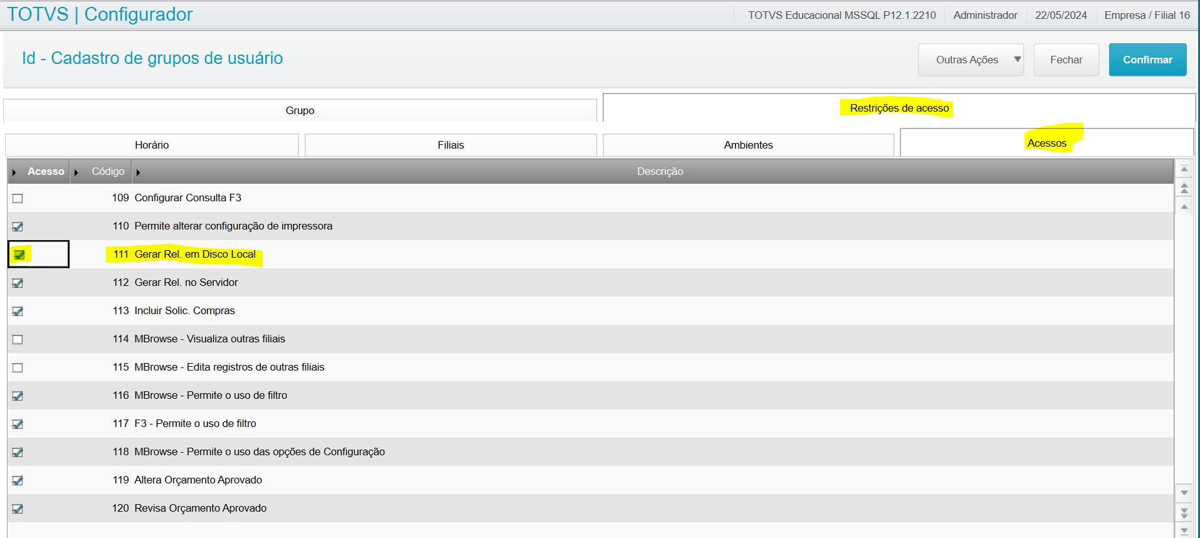
Task: Click the single up-arrow scroll button
Action: tap(1184, 206)
